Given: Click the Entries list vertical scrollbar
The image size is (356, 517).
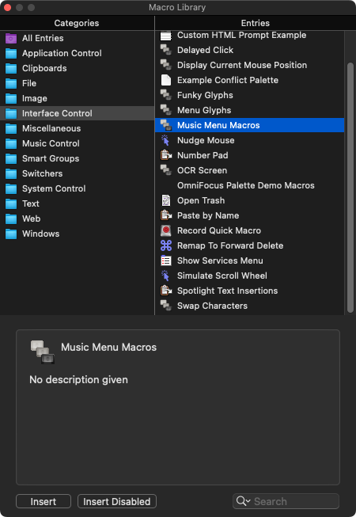Looking at the screenshot, I should click(x=350, y=188).
